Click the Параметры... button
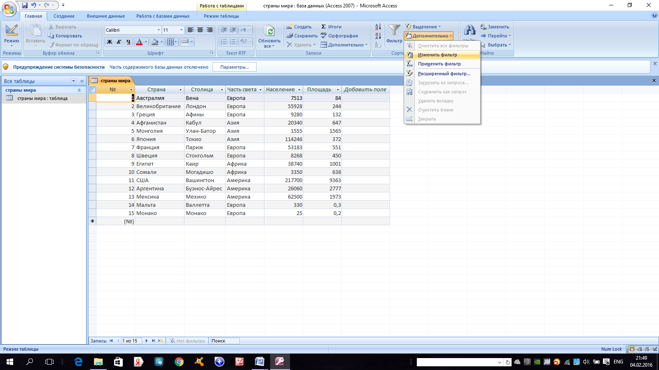This screenshot has width=659, height=370. 235,67
